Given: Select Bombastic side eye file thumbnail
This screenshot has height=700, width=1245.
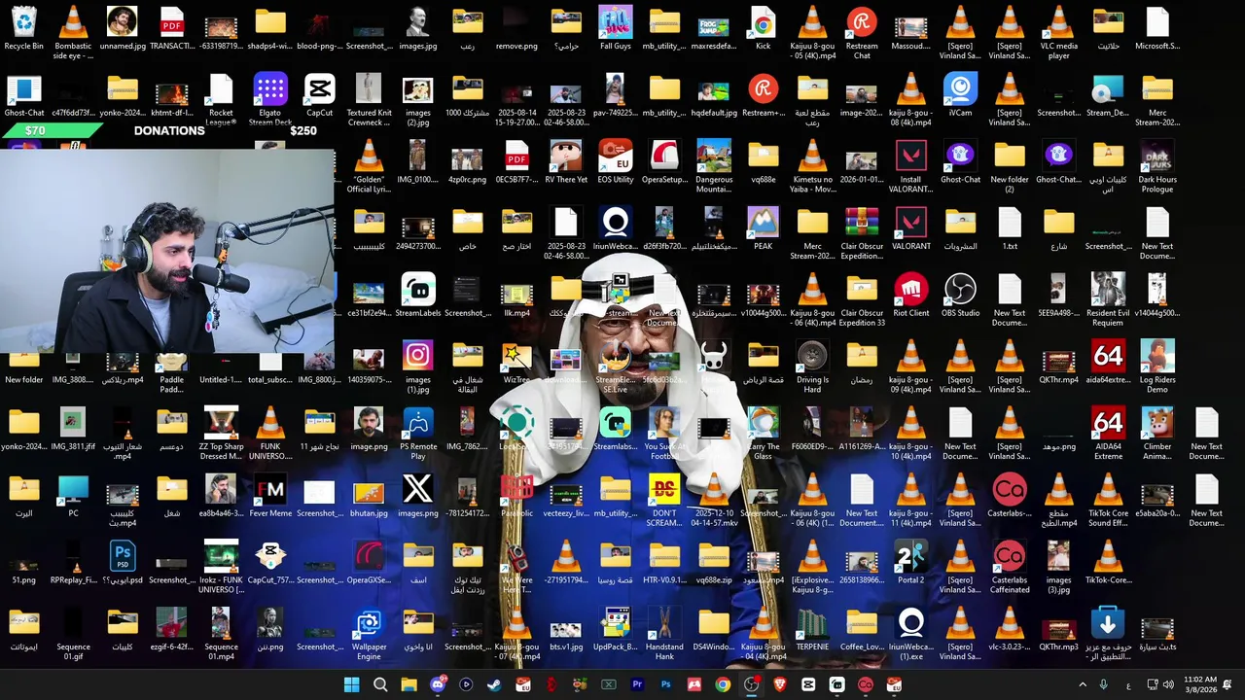Looking at the screenshot, I should point(73,33).
